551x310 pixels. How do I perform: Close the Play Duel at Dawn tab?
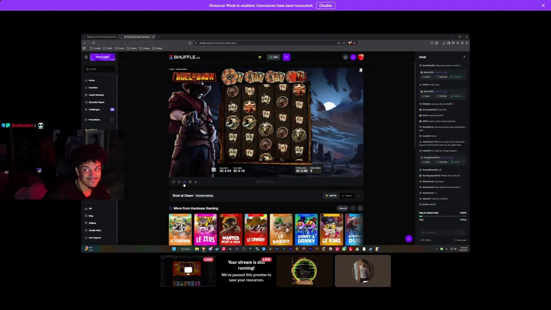tap(153, 37)
